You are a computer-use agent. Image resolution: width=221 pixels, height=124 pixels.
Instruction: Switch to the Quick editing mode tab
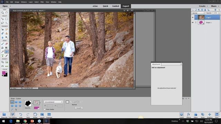click(x=105, y=6)
